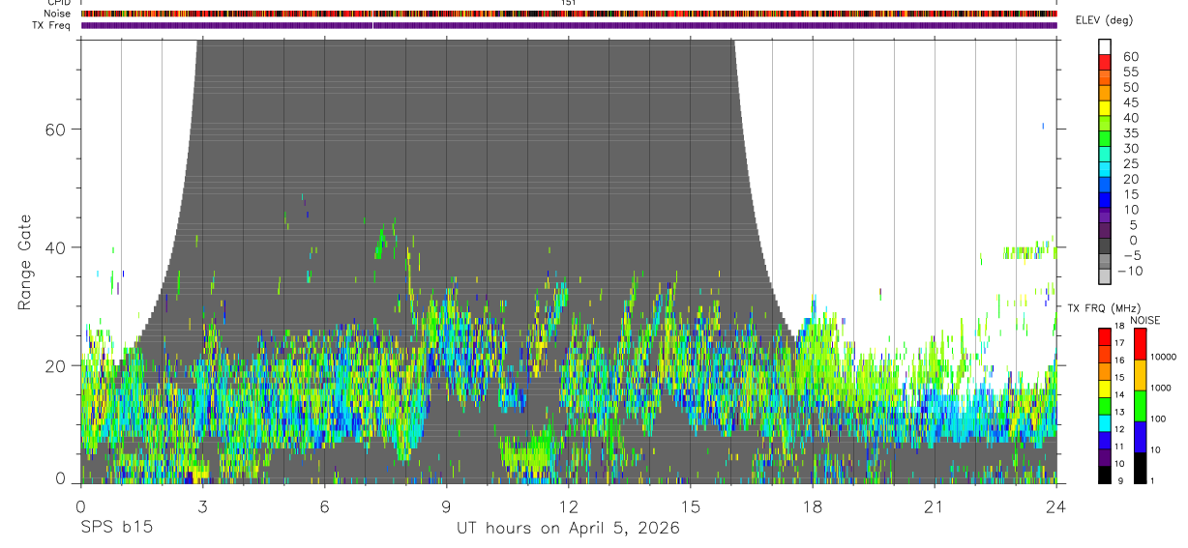1188x548 pixels.
Task: Pick the white top swatch in ELEV colorbar
Action: click(x=1106, y=45)
